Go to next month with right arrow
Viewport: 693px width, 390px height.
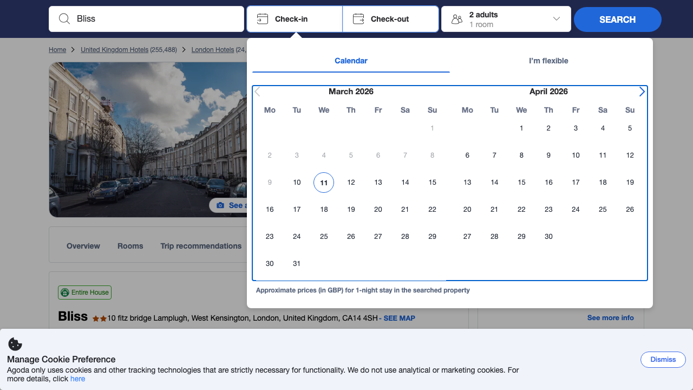tap(642, 91)
